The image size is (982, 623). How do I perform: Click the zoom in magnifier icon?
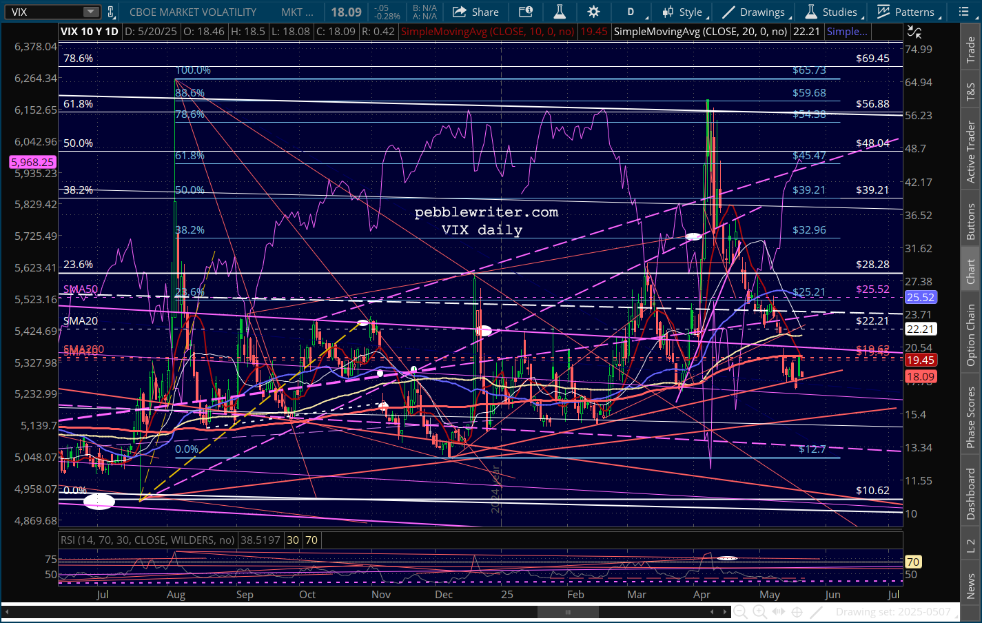759,612
